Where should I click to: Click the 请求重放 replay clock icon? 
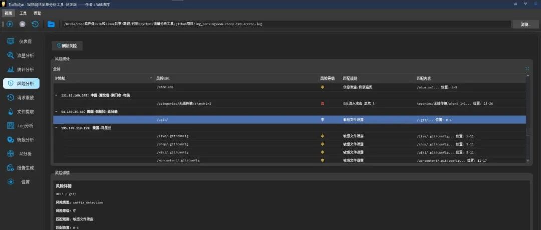(x=11, y=98)
